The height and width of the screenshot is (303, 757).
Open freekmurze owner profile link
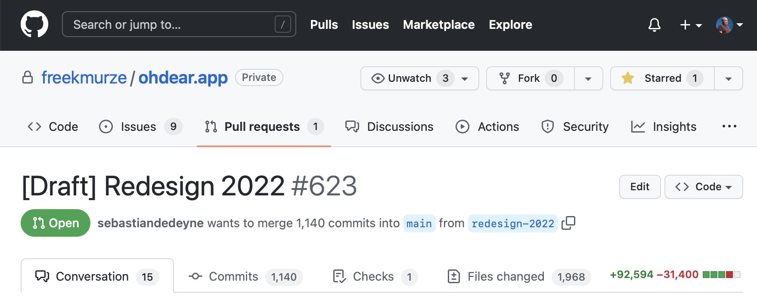[x=84, y=77]
